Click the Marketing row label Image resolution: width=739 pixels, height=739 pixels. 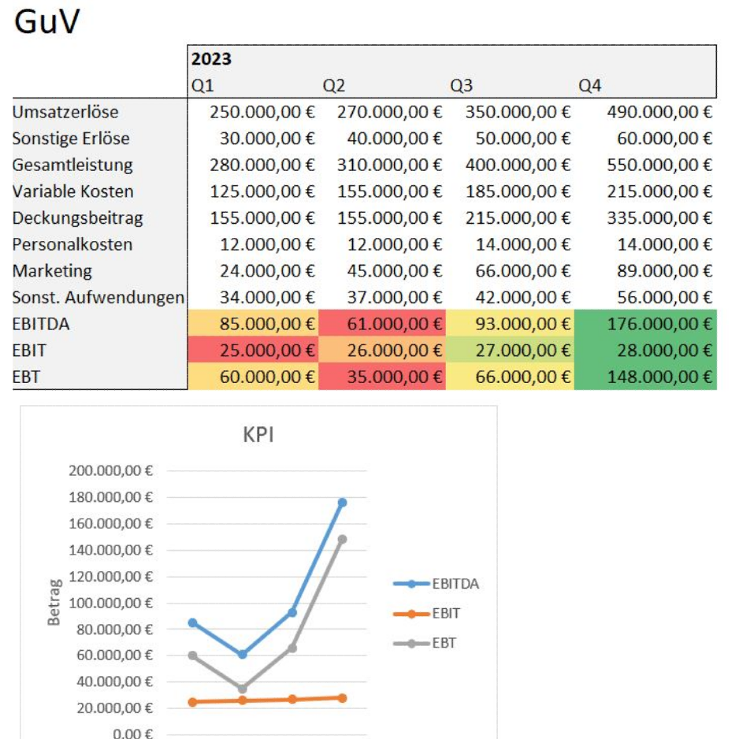tap(52, 271)
